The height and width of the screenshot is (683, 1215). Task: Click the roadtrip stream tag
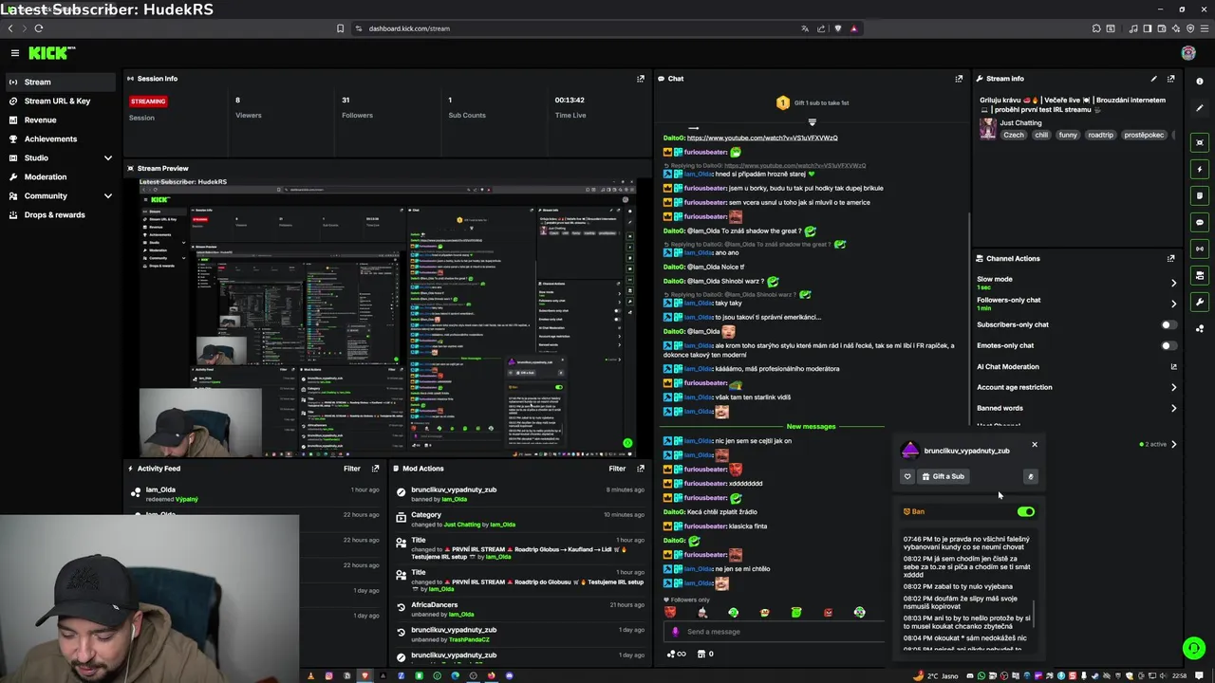[x=1100, y=135]
